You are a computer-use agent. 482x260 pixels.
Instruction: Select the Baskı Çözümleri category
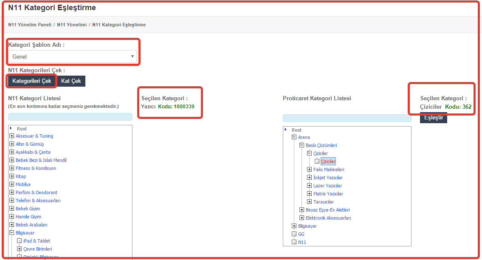(x=321, y=145)
